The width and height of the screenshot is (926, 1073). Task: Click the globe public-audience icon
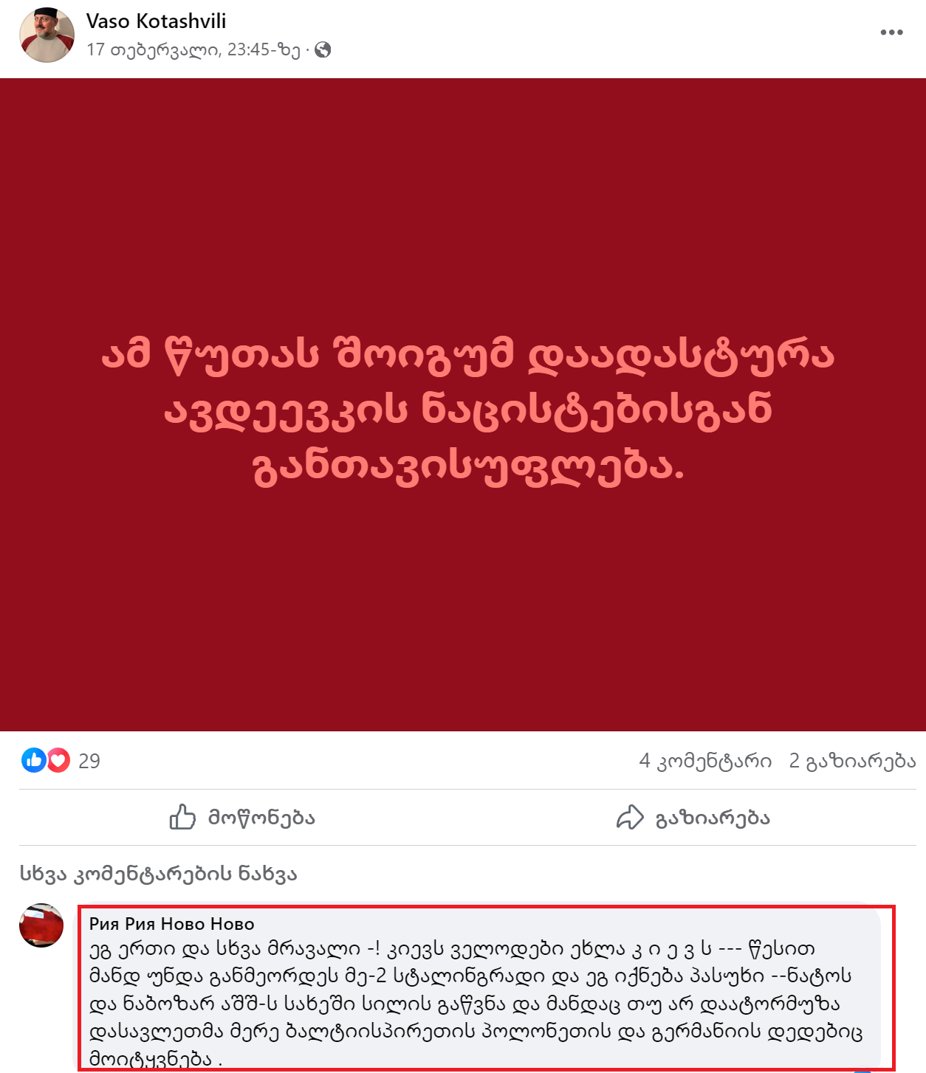tap(323, 49)
